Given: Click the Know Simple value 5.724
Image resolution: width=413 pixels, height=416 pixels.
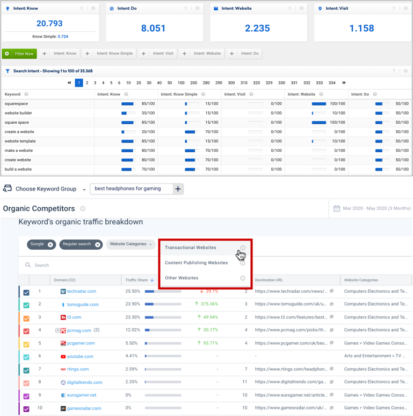Looking at the screenshot, I should point(63,37).
